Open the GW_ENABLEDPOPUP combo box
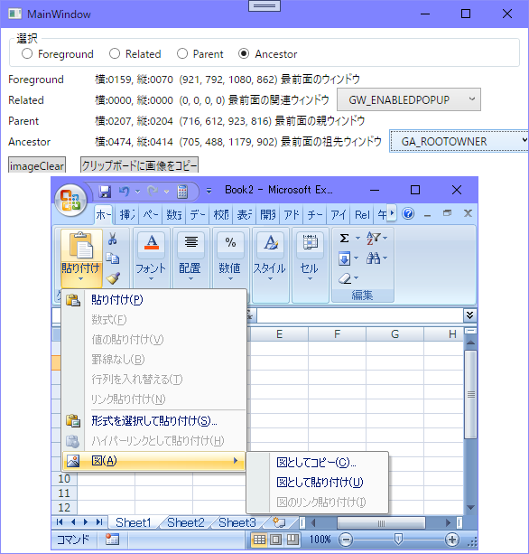The width and height of the screenshot is (529, 554). (x=409, y=99)
